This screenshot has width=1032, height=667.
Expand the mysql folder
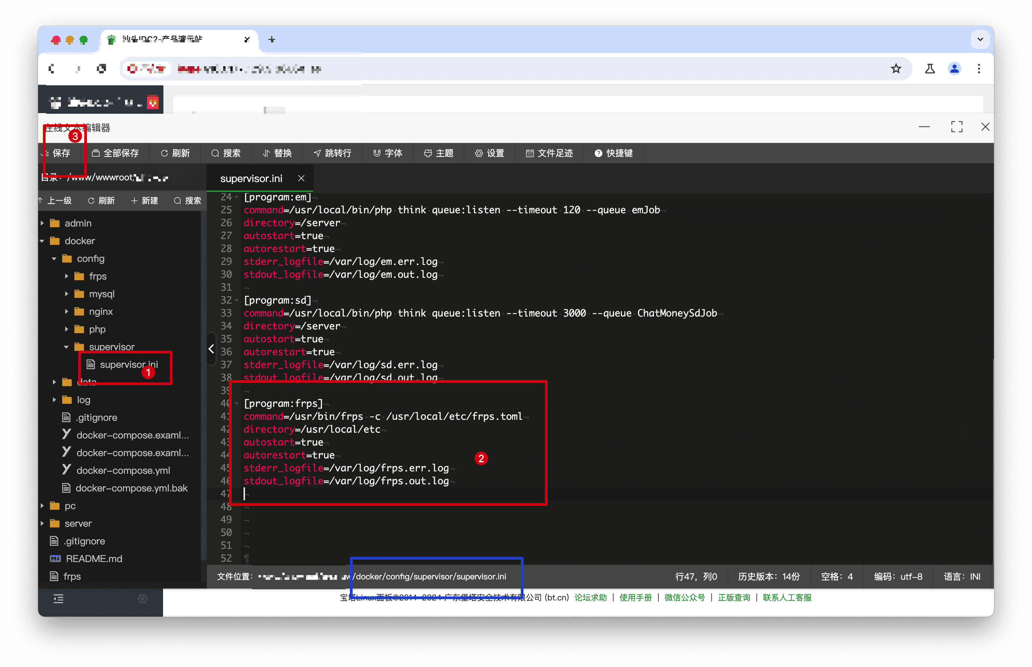[66, 294]
